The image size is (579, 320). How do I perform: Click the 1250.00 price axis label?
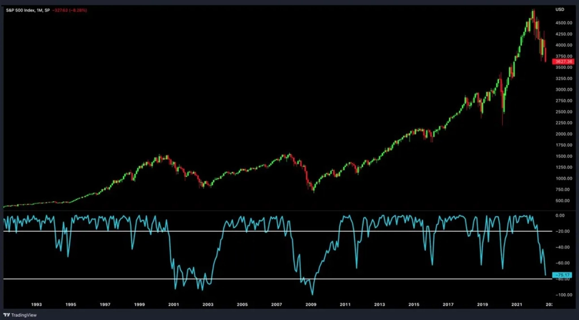564,167
